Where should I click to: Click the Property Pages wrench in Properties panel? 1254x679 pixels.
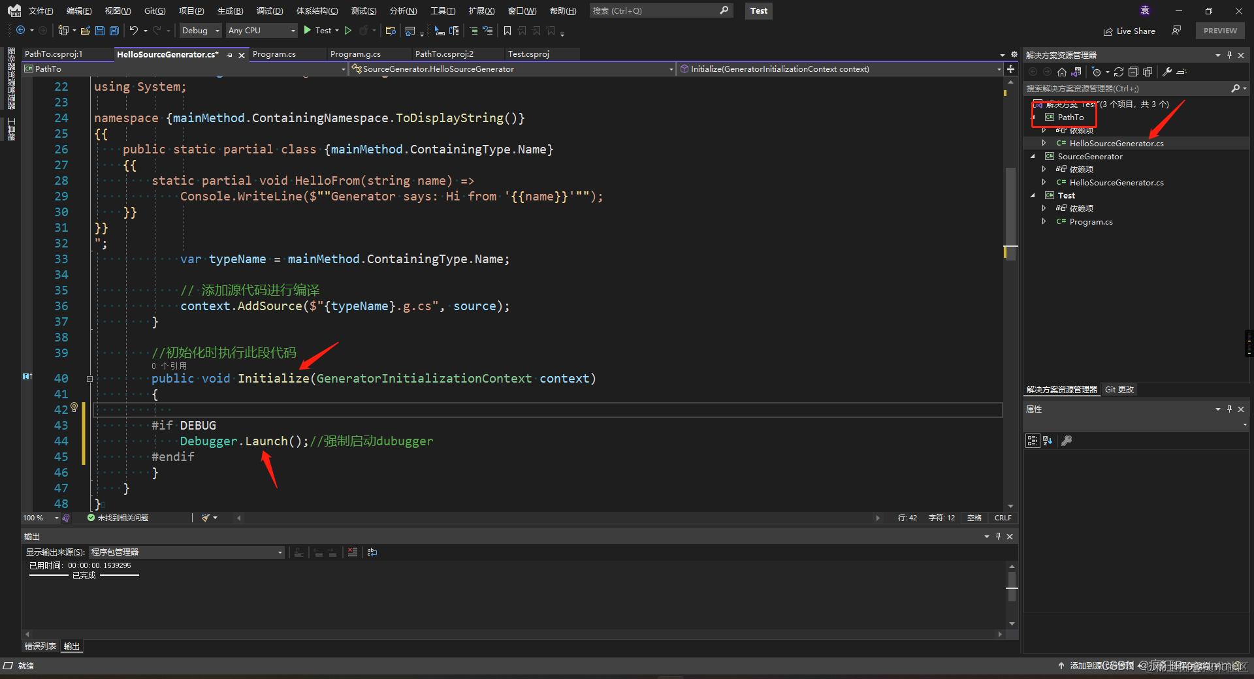[1067, 441]
